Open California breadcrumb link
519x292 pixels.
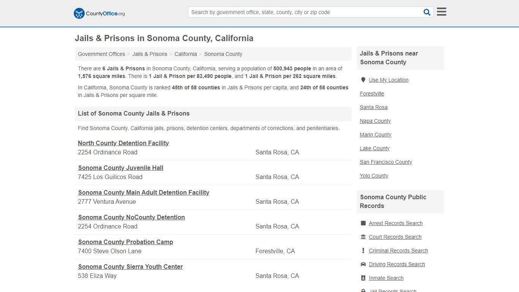coord(186,54)
